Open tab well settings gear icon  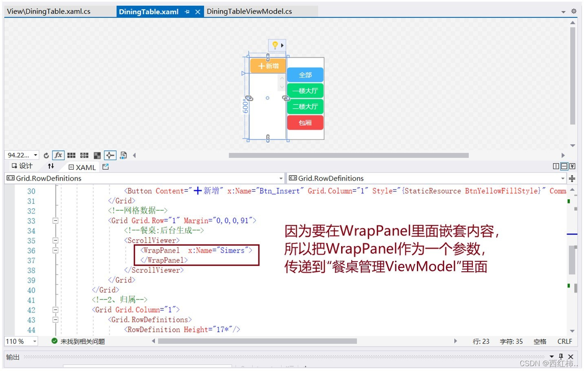[574, 11]
